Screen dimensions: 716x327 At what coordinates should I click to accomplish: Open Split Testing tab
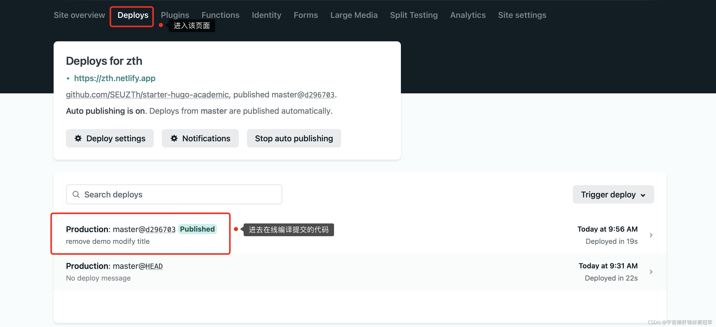pos(413,15)
